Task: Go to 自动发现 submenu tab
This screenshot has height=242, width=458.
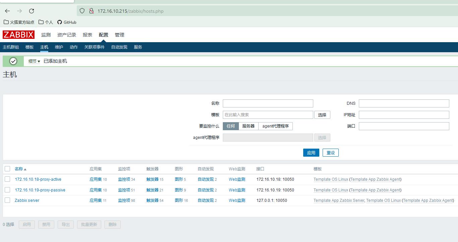Action: (119, 47)
